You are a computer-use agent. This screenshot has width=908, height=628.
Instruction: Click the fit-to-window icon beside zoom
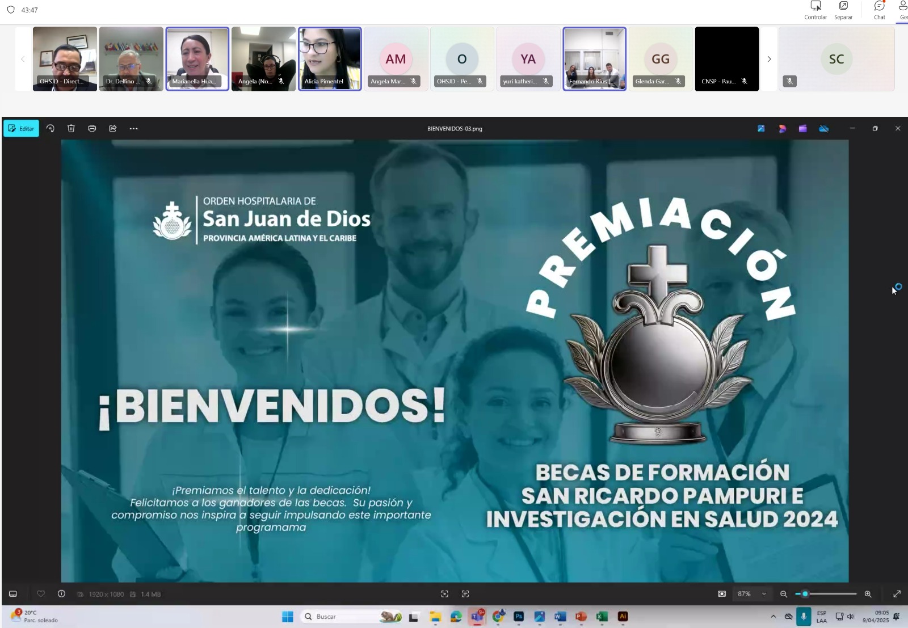click(x=722, y=594)
